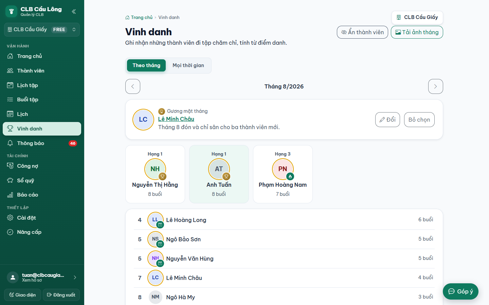The image size is (489, 305).
Task: Click the Thông báo bell icon
Action: [x=10, y=143]
